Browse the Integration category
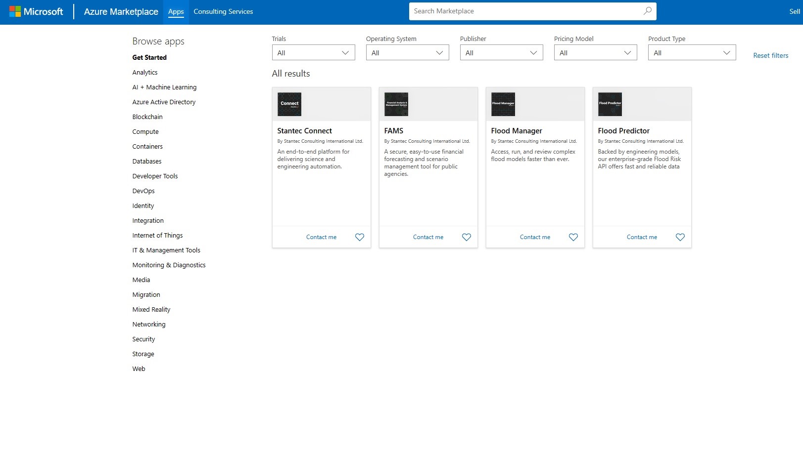803x451 pixels. coord(148,220)
